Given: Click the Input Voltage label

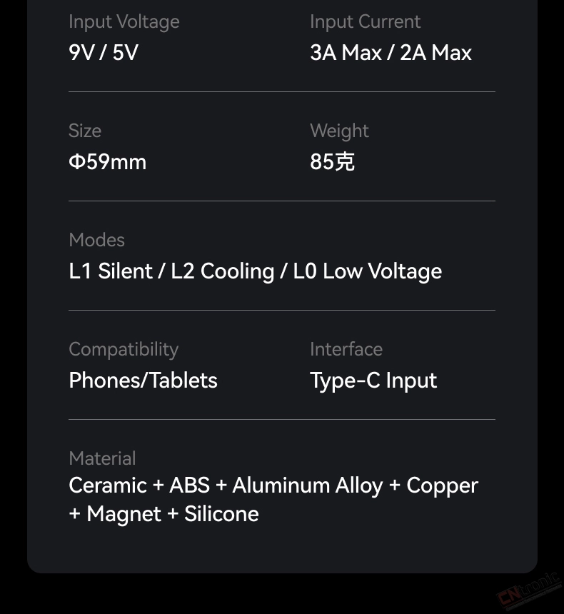Looking at the screenshot, I should coord(124,22).
